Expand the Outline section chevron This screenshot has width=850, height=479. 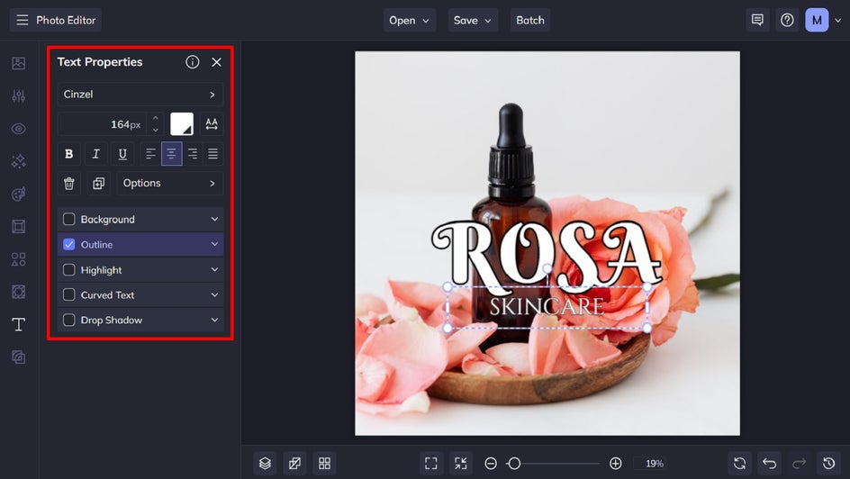click(x=214, y=244)
